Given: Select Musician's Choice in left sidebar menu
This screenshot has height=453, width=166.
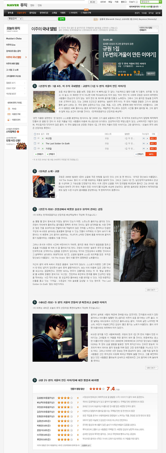Looking at the screenshot, I should [14, 39].
